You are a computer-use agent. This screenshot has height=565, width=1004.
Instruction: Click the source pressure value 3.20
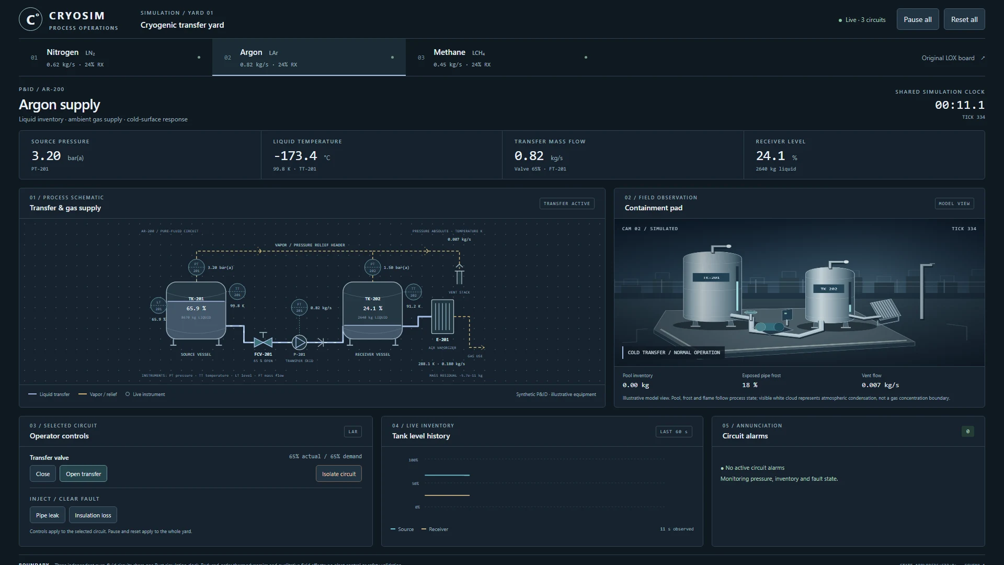click(x=46, y=156)
